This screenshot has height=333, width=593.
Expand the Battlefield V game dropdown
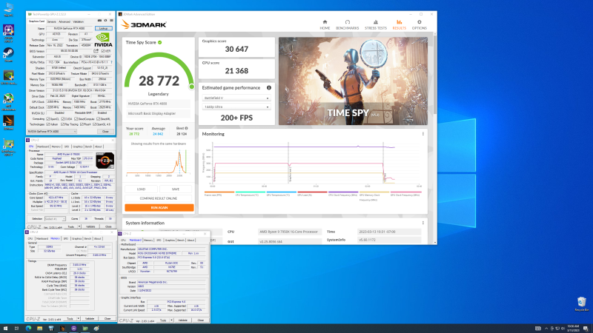click(236, 98)
